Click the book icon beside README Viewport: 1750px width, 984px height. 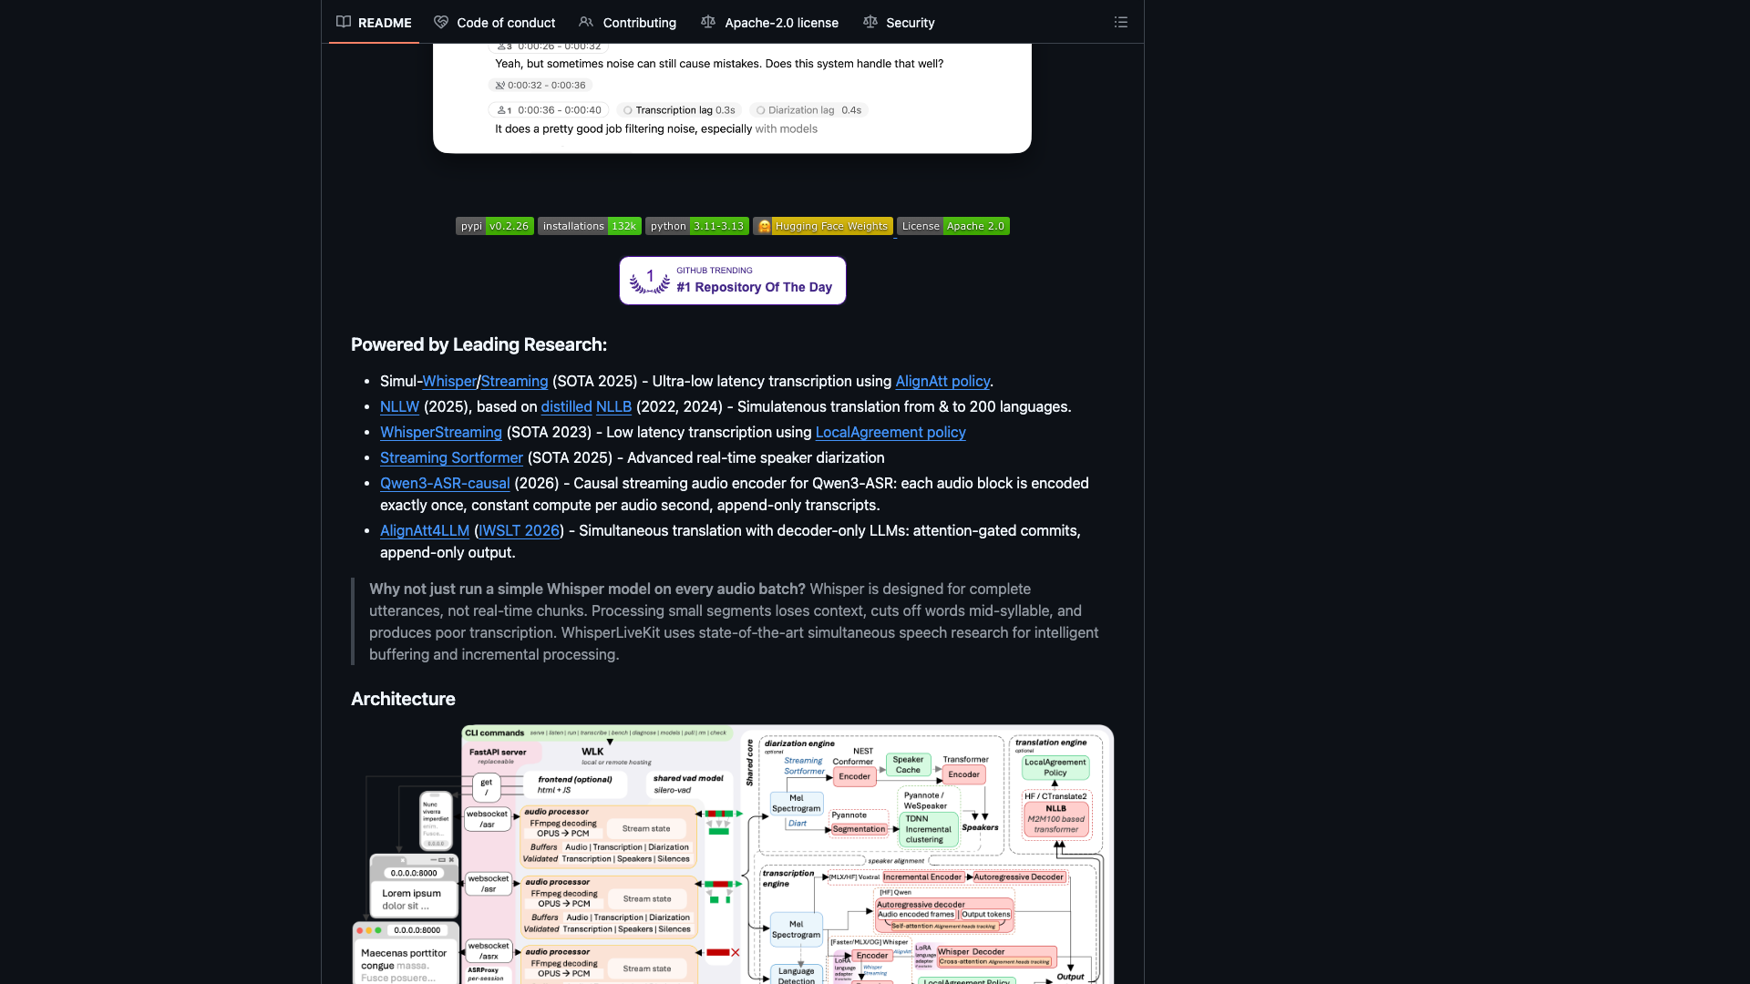tap(344, 22)
